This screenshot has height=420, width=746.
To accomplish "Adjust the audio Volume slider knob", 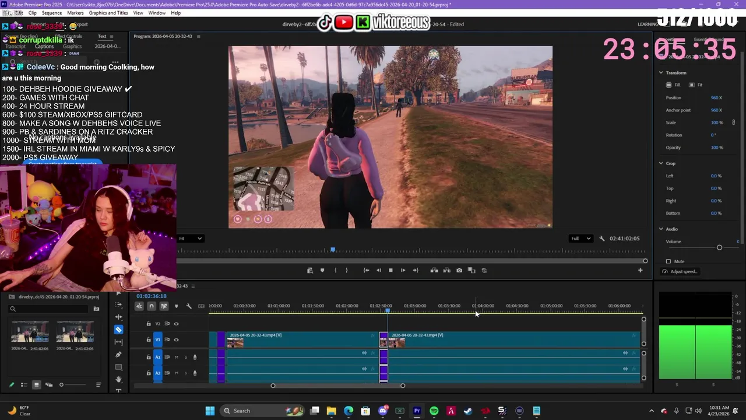I will (719, 247).
